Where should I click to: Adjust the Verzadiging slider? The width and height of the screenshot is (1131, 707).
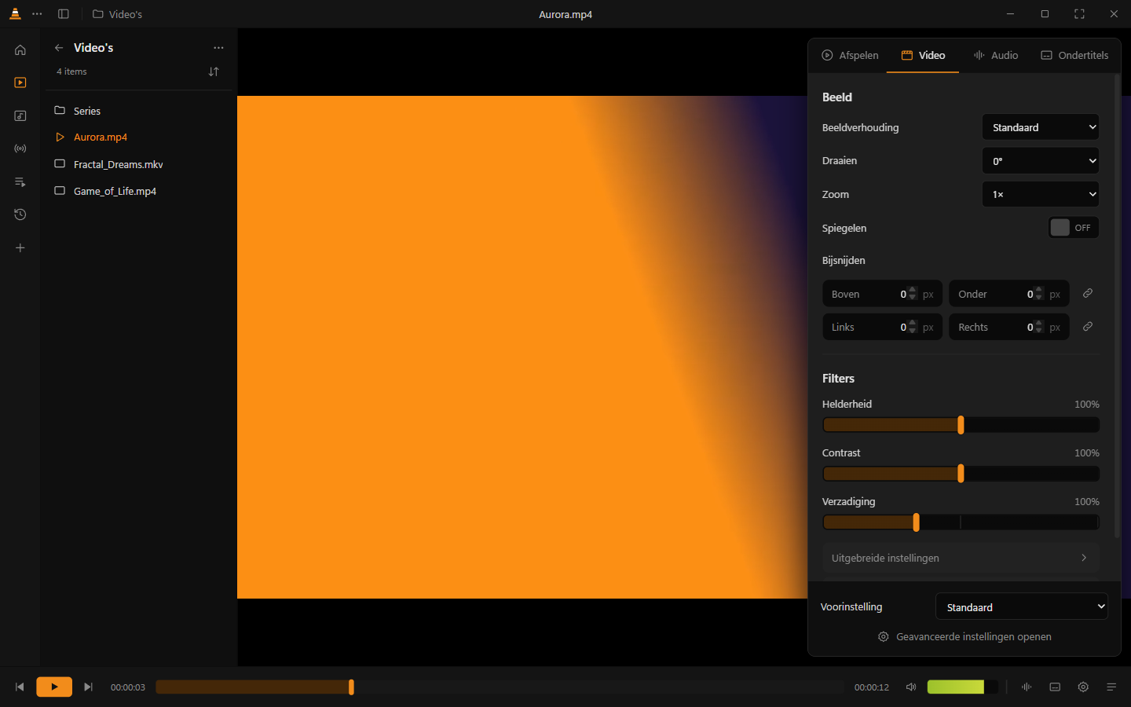click(961, 522)
